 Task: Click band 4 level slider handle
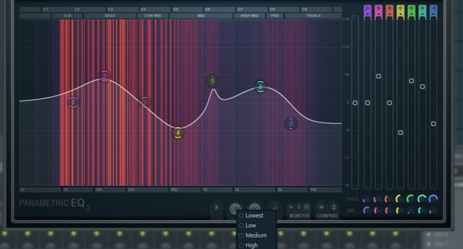coord(401,133)
